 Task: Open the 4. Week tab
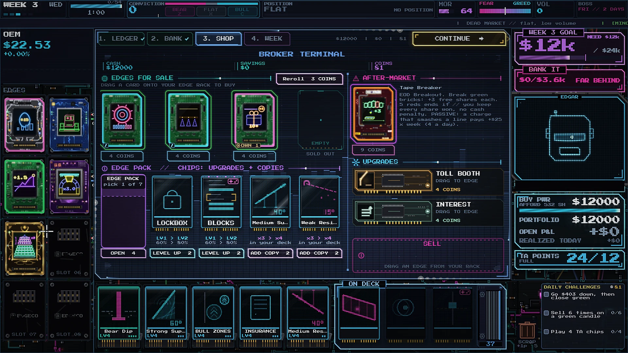click(267, 39)
